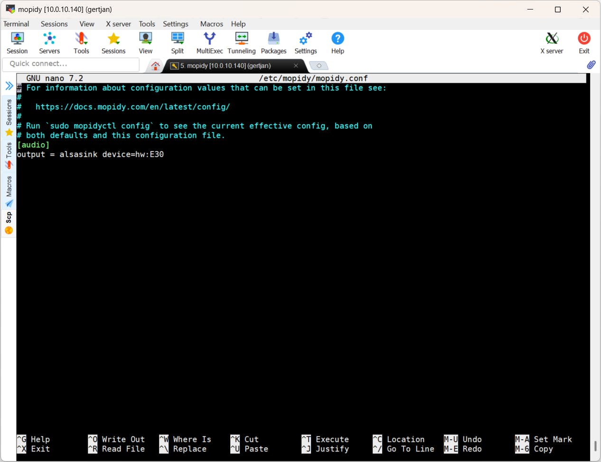601x462 pixels.
Task: Click the ^R Read File shortcut label
Action: click(116, 449)
